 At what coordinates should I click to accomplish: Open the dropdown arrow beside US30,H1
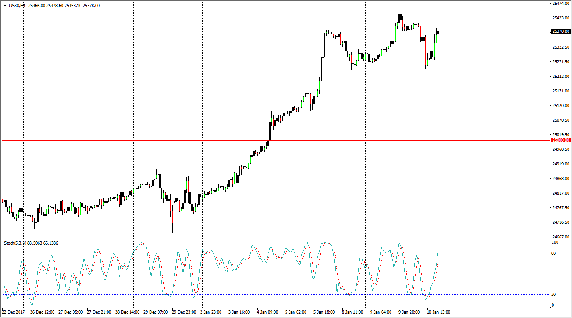tap(5, 6)
